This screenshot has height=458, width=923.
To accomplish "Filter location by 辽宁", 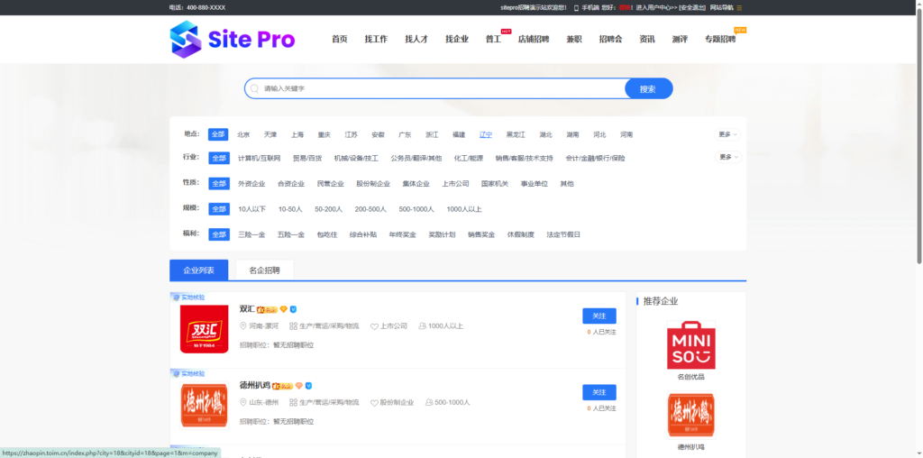I will [486, 135].
